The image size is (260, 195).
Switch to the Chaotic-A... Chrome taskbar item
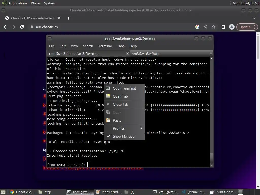pos(22,192)
